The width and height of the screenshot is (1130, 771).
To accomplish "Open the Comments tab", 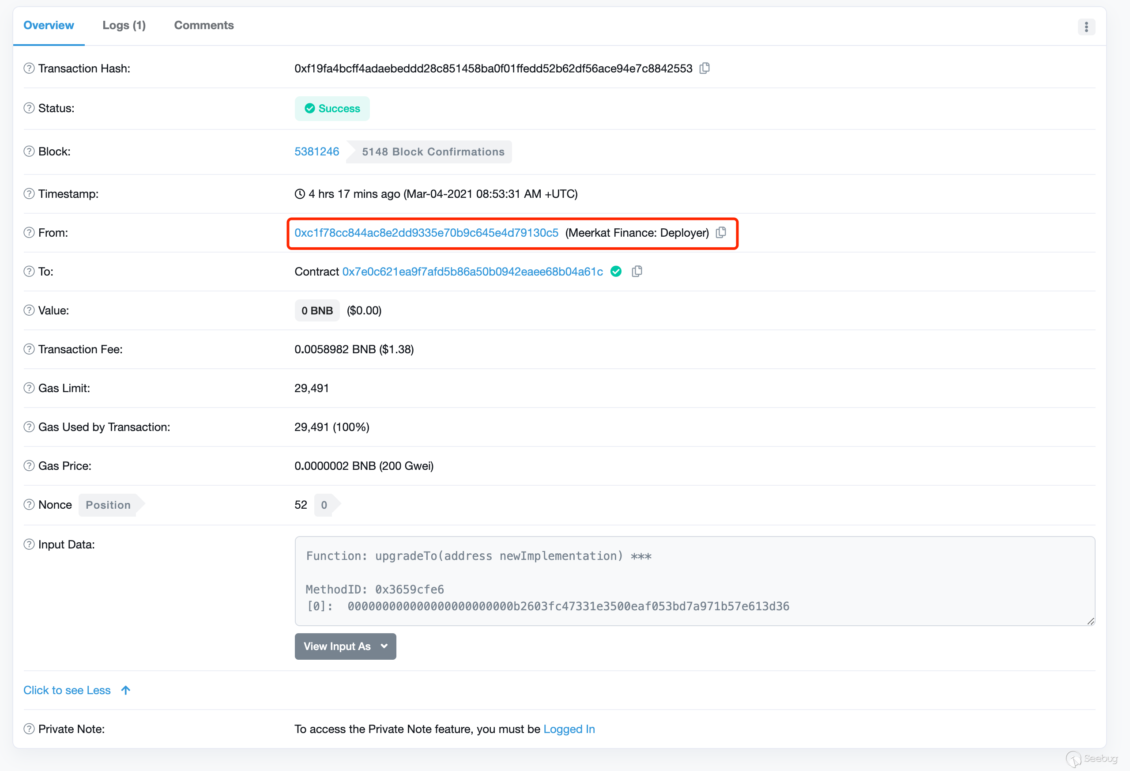I will point(204,25).
